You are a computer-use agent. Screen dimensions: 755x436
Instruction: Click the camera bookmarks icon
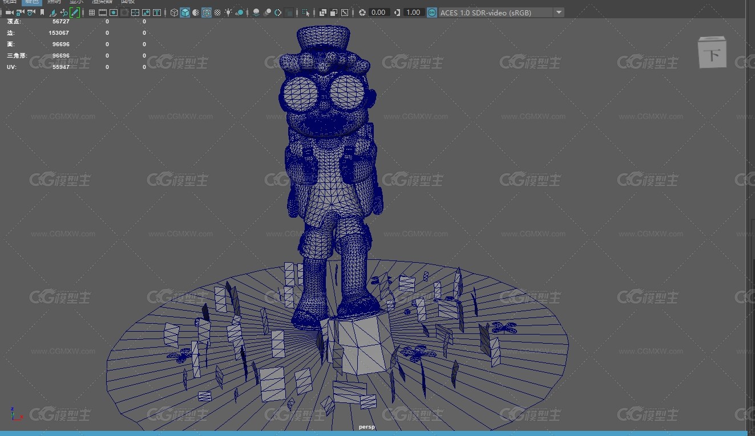pyautogui.click(x=42, y=13)
